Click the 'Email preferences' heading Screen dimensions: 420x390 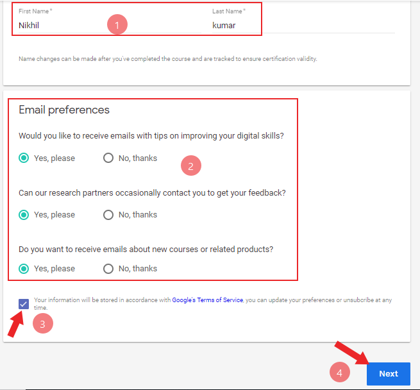tap(64, 110)
